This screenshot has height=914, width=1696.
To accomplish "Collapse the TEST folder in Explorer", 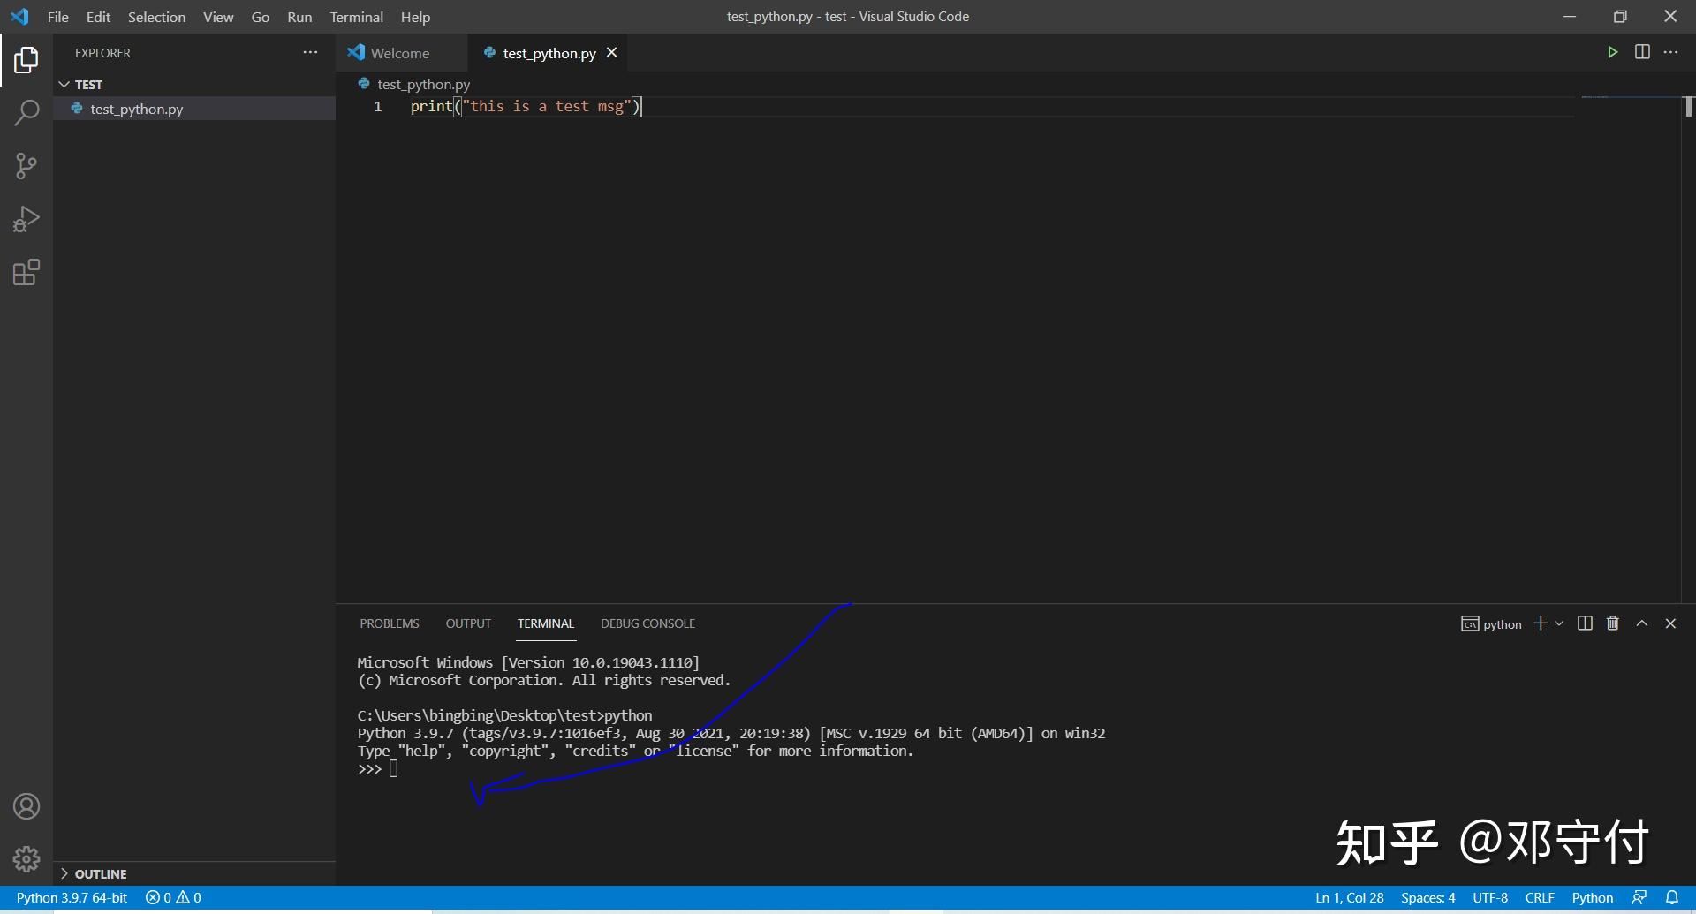I will pos(65,84).
